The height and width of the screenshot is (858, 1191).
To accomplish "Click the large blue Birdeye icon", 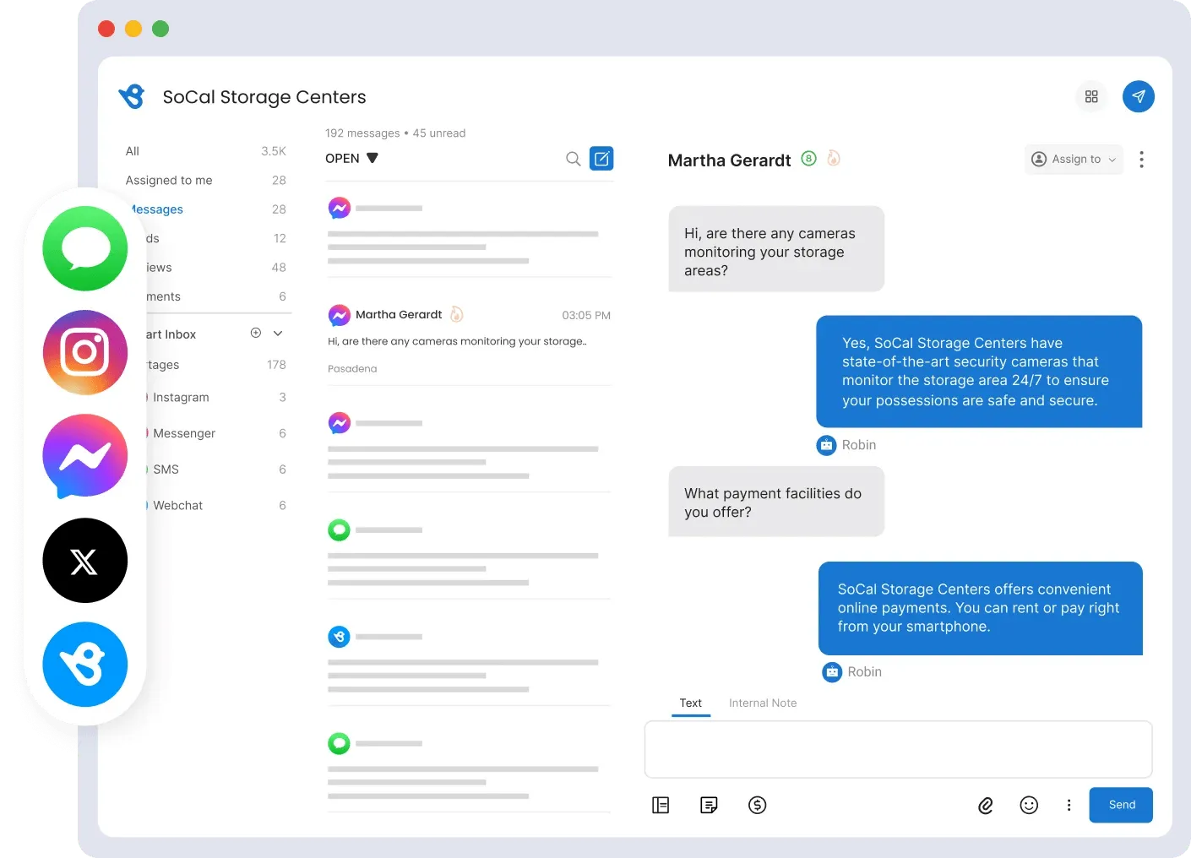I will [85, 665].
